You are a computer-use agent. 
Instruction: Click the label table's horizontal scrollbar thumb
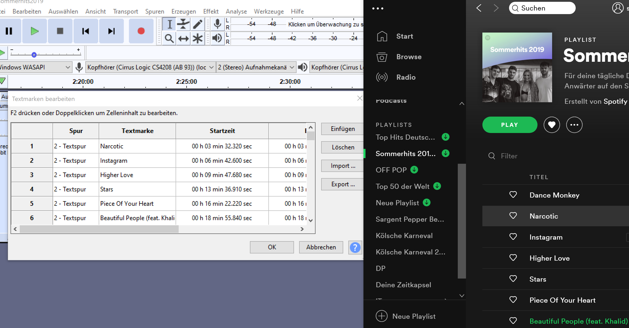[x=99, y=229]
